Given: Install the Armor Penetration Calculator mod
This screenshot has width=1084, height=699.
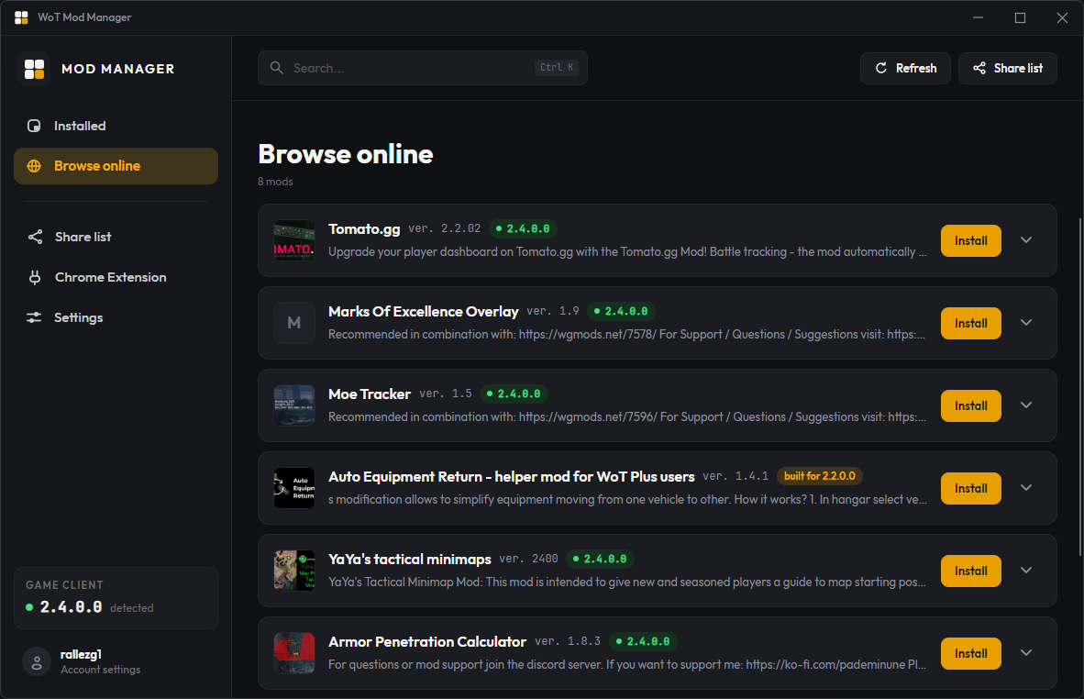Looking at the screenshot, I should pyautogui.click(x=970, y=653).
